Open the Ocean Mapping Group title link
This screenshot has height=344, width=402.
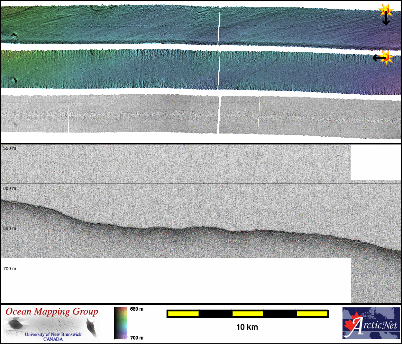click(x=52, y=312)
